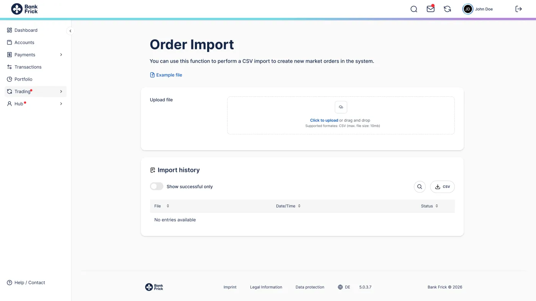The height and width of the screenshot is (301, 536).
Task: Click the "Upload file" label
Action: pos(161,100)
